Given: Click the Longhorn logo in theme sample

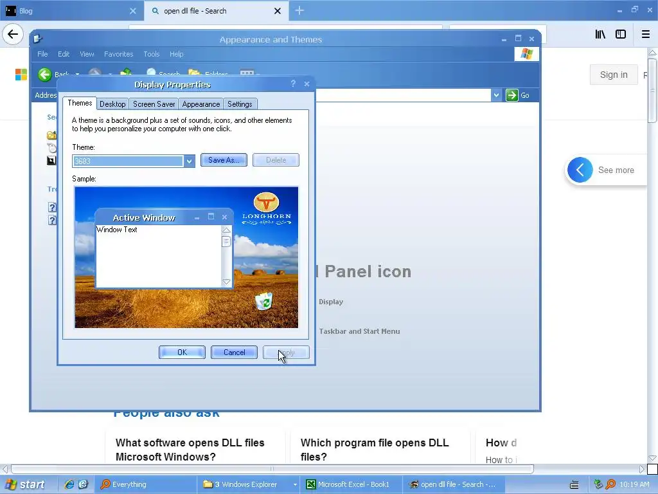Looking at the screenshot, I should pos(266,208).
